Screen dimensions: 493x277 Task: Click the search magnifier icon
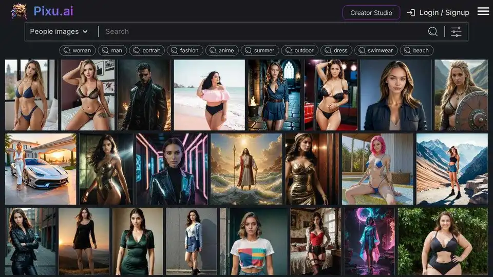click(433, 32)
